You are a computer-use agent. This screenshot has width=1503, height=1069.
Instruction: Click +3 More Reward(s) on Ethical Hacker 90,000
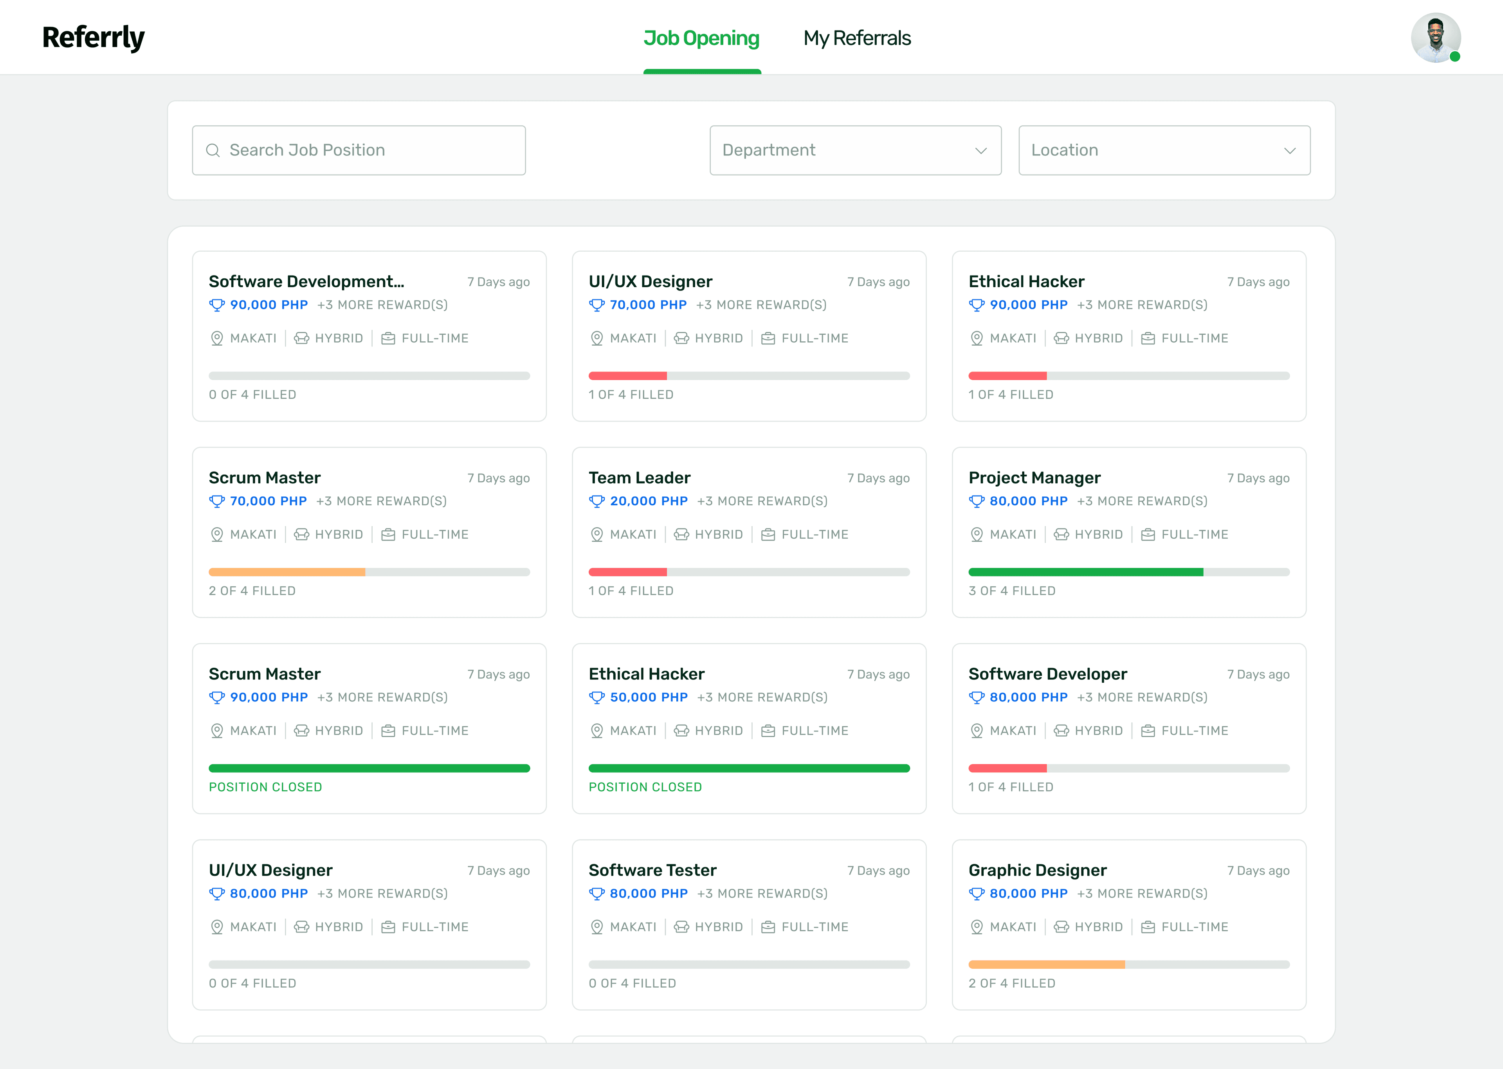coord(1142,305)
